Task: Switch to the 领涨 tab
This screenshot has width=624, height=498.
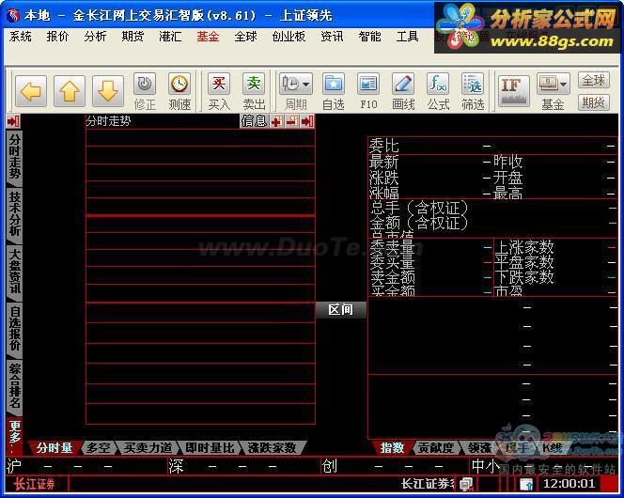Action: pyautogui.click(x=479, y=448)
